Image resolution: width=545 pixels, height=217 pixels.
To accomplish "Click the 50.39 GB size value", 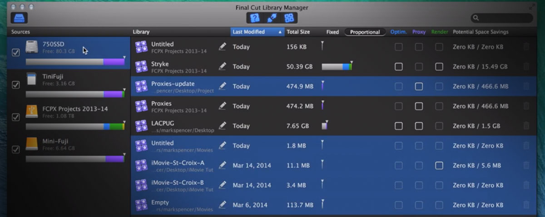I will (299, 66).
